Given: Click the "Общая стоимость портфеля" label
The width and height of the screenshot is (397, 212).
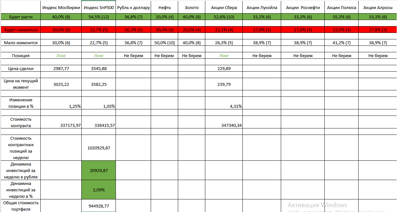Looking at the screenshot, I should coord(21,206).
